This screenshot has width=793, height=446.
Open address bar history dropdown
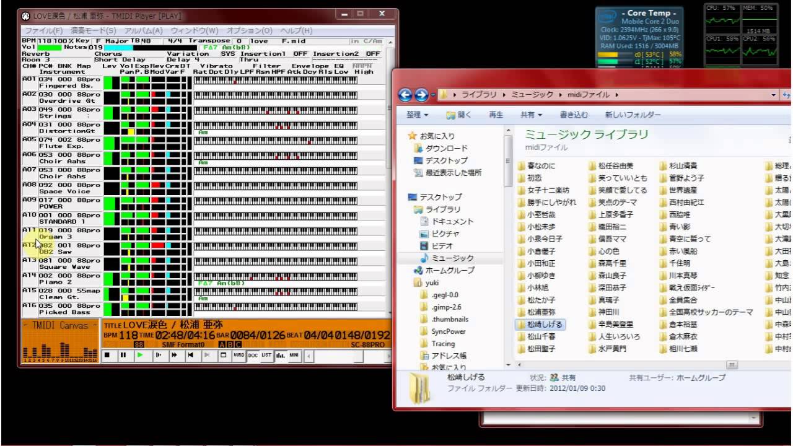pos(774,95)
